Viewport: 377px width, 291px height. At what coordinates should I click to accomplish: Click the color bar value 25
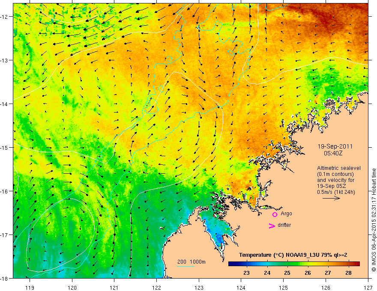click(x=287, y=273)
